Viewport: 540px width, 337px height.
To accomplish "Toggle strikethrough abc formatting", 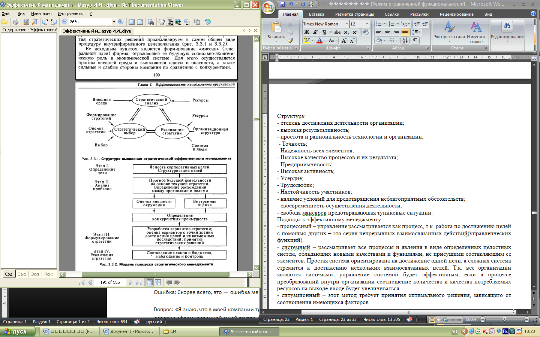I will (337, 32).
